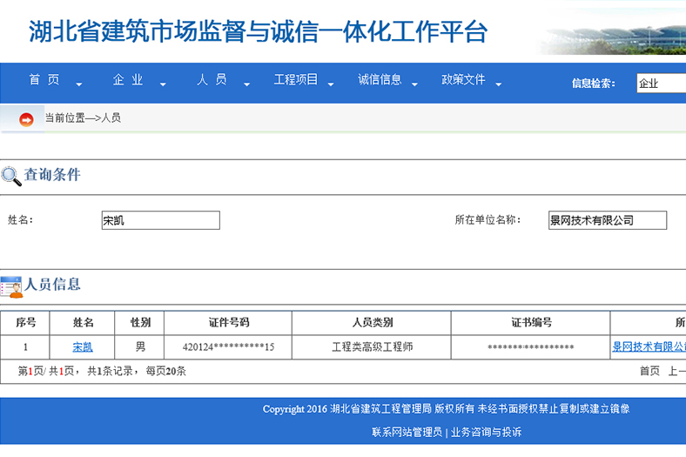Click the 联系网站管理员 footer link

pyautogui.click(x=407, y=432)
